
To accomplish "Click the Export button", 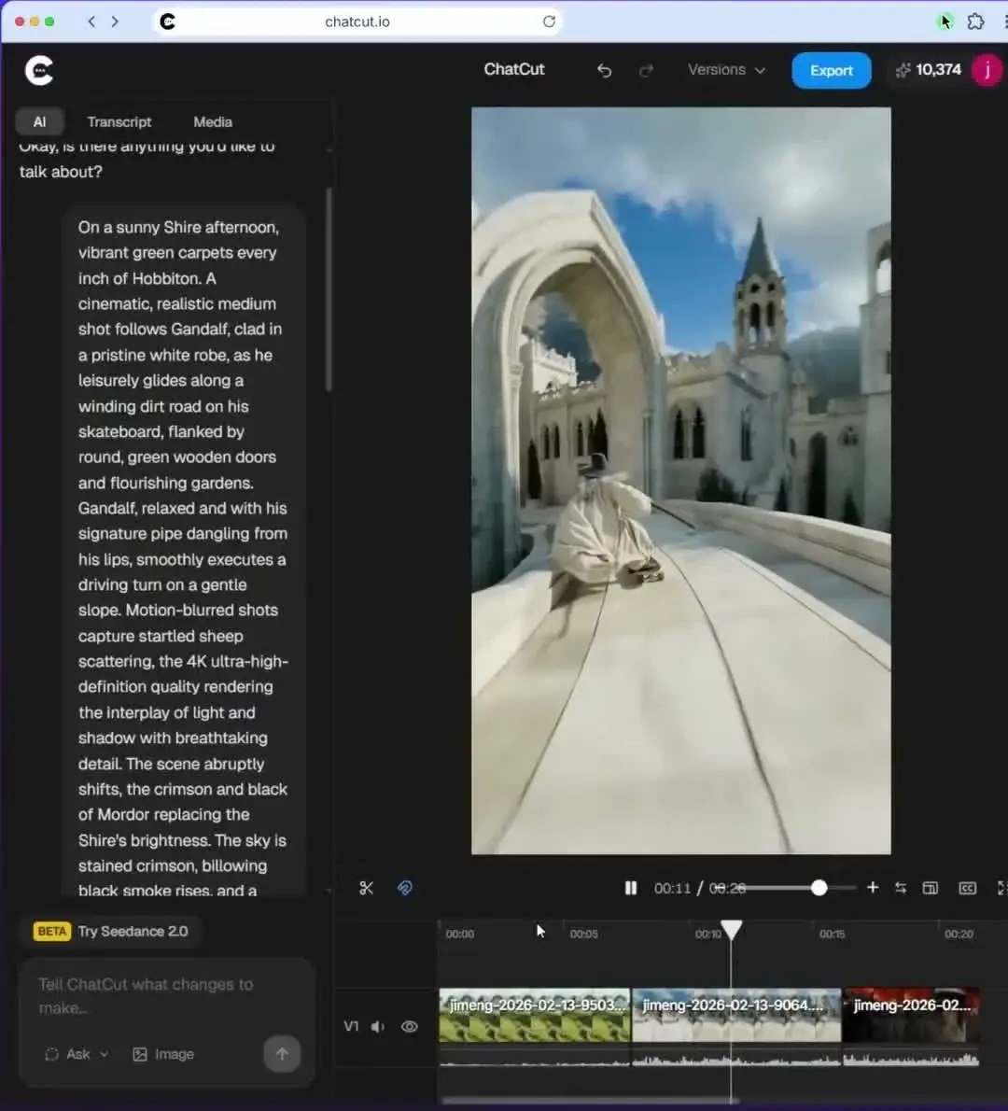I will coord(831,70).
